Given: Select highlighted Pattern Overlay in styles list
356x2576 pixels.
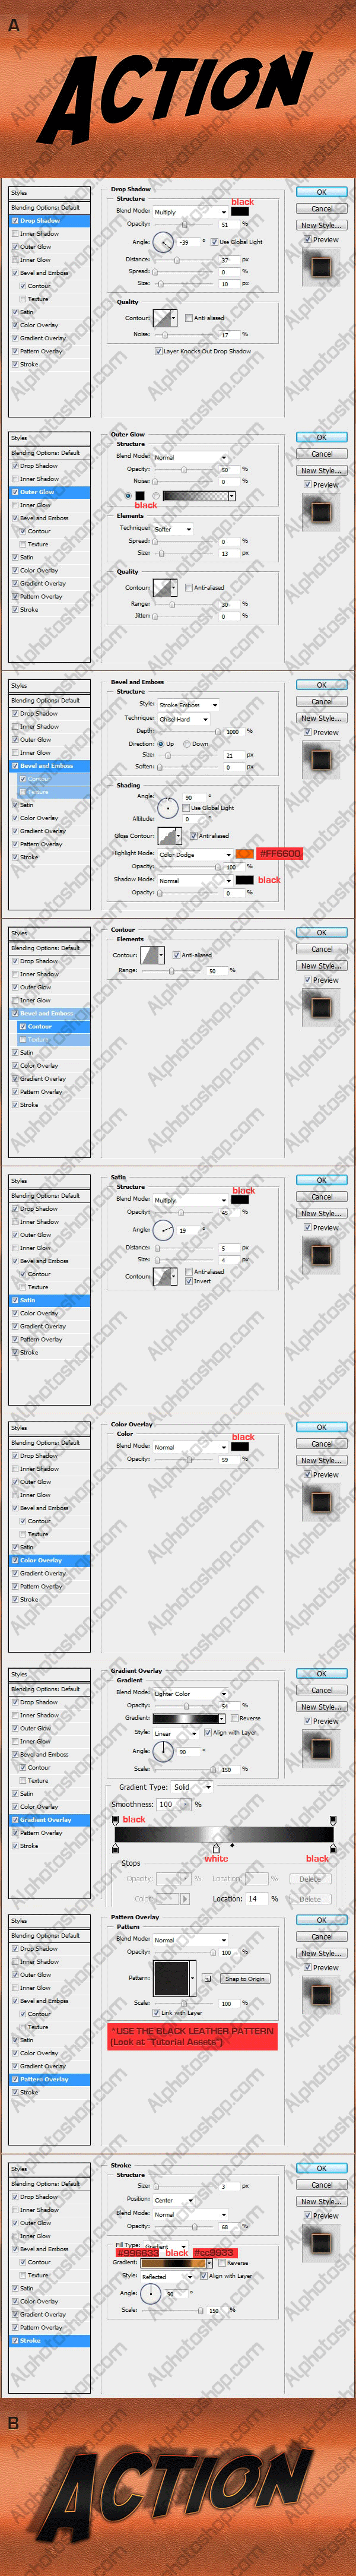Looking at the screenshot, I should click(x=49, y=2079).
